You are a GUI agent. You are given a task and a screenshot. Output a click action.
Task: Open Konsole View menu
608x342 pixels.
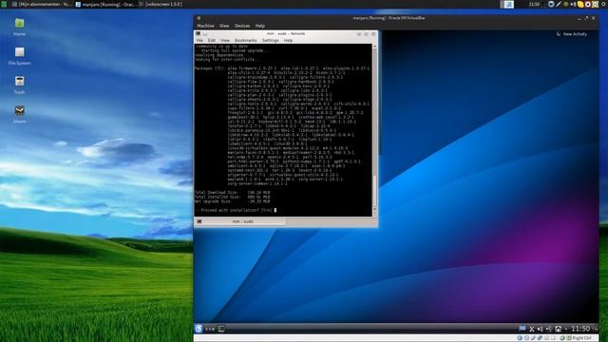(225, 40)
